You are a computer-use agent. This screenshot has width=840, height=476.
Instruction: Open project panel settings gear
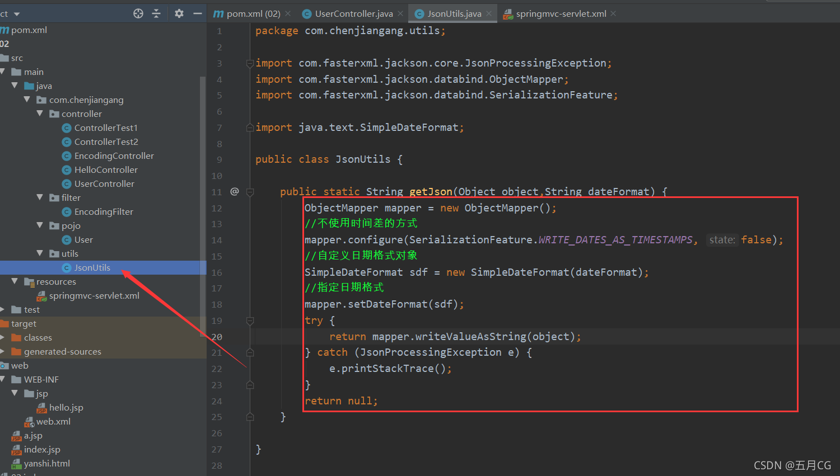point(179,13)
